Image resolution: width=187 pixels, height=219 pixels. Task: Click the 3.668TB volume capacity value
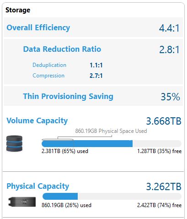click(164, 121)
